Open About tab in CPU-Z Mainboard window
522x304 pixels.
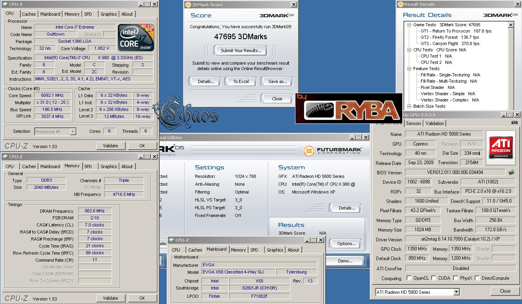coord(293,250)
